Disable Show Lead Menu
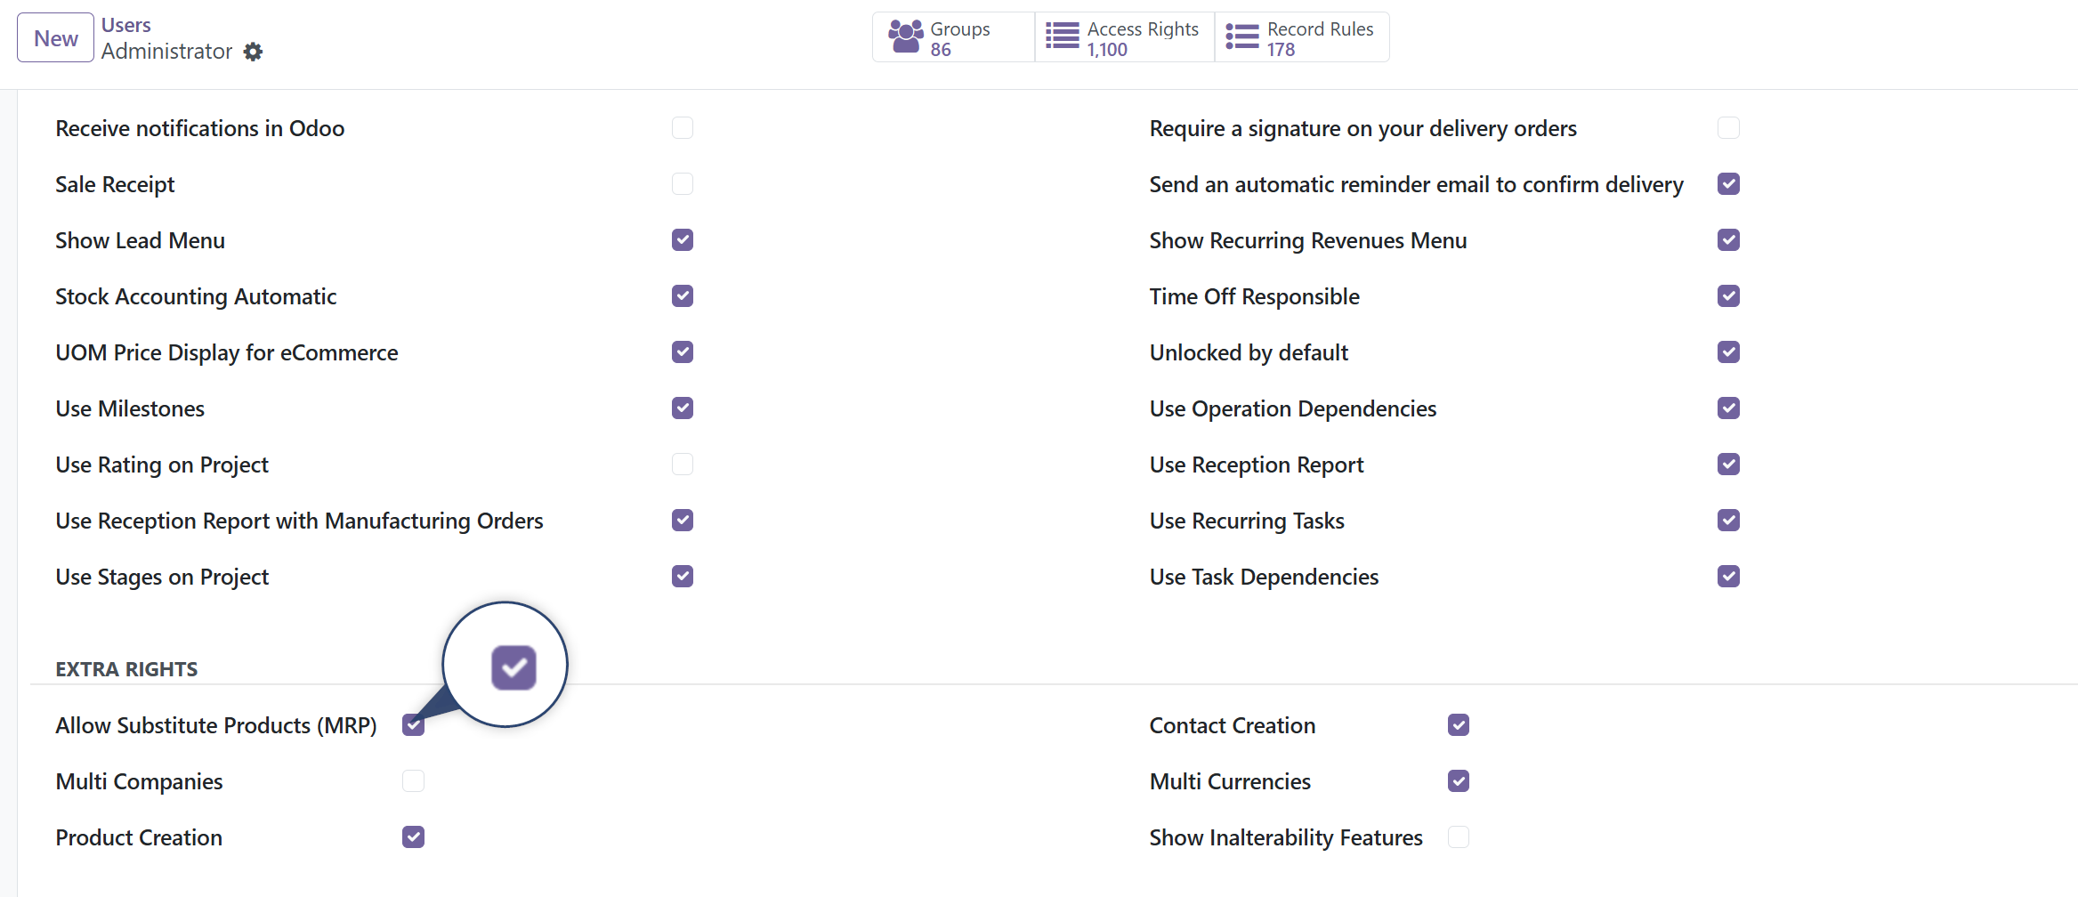This screenshot has width=2078, height=897. pyautogui.click(x=682, y=239)
